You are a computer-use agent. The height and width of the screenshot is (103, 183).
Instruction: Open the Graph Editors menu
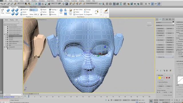[51, 1]
